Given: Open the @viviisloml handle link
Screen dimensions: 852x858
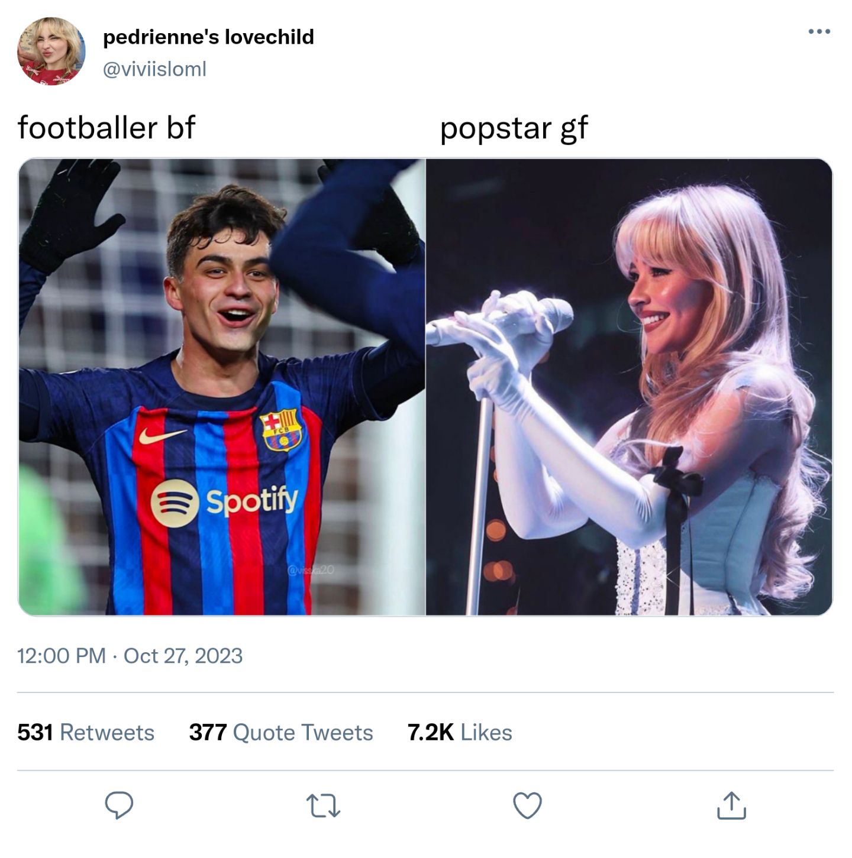Looking at the screenshot, I should (x=154, y=69).
